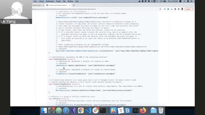Select the GitHub enhancements tab
The width and height of the screenshot is (205, 115).
(58, 5)
